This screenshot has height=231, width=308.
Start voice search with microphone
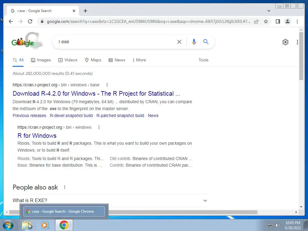(194, 42)
